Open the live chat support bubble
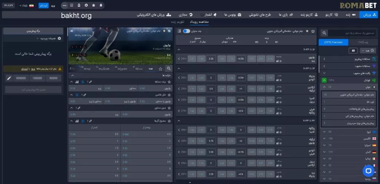This screenshot has width=380, height=184. tap(368, 171)
